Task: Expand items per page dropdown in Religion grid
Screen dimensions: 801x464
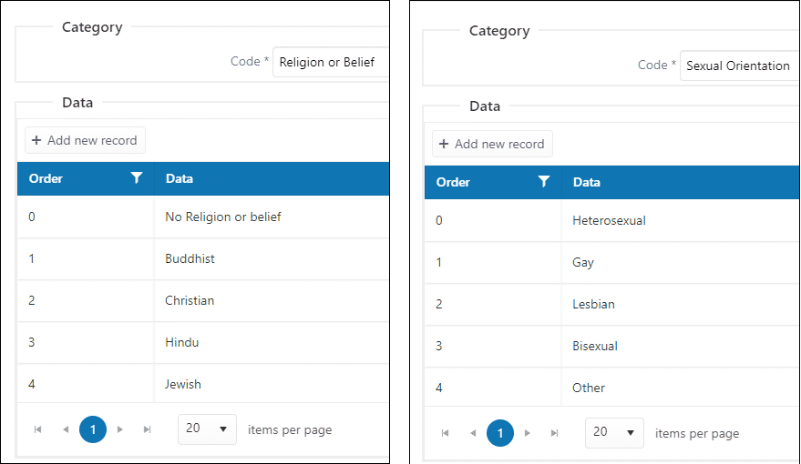Action: pos(207,429)
